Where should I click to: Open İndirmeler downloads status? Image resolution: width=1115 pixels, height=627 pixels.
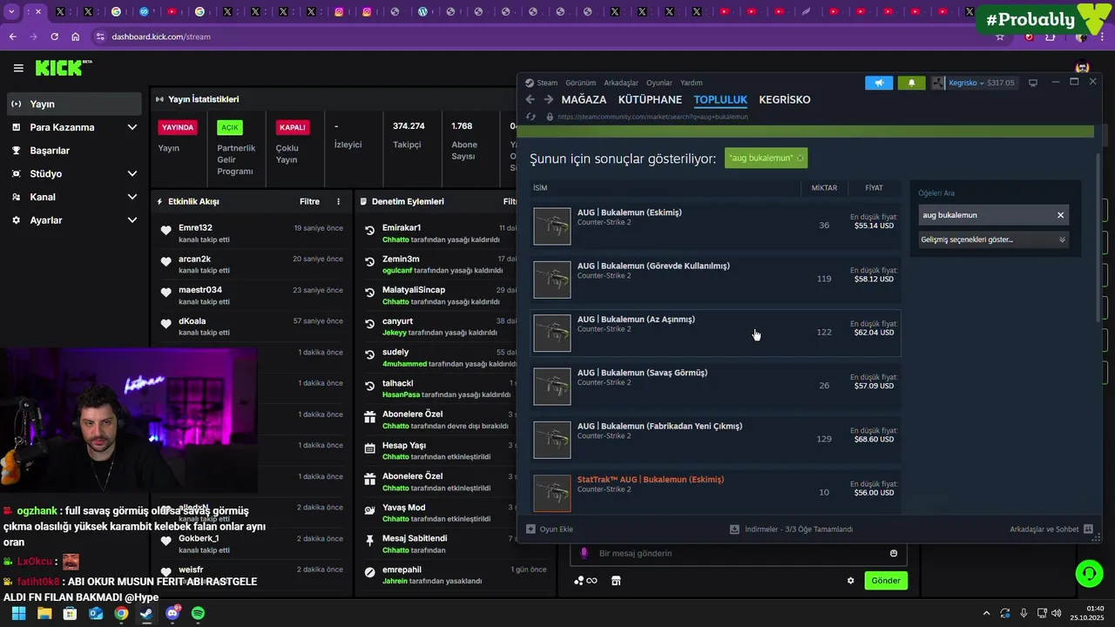point(791,529)
